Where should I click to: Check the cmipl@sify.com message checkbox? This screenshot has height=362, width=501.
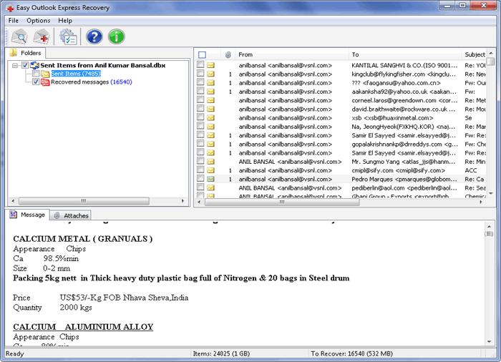[x=200, y=170]
